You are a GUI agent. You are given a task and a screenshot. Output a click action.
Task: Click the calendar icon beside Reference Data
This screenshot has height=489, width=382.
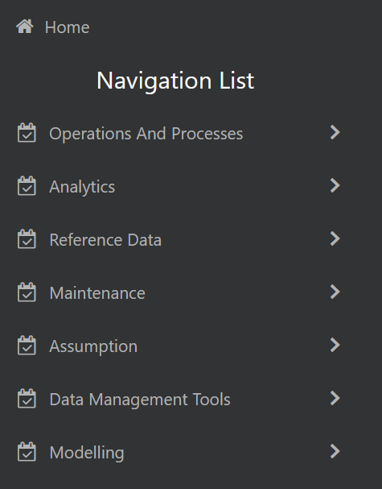point(27,239)
